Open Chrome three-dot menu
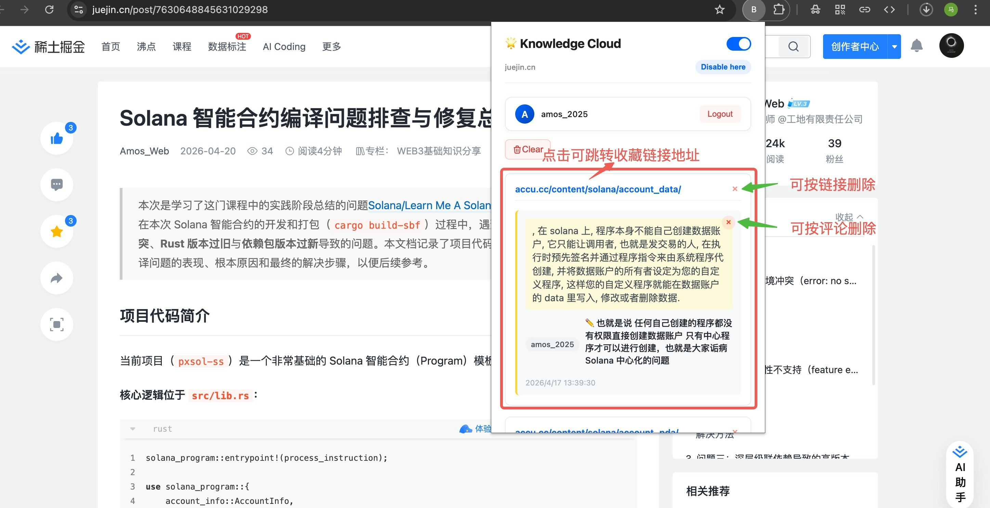990x508 pixels. point(975,10)
